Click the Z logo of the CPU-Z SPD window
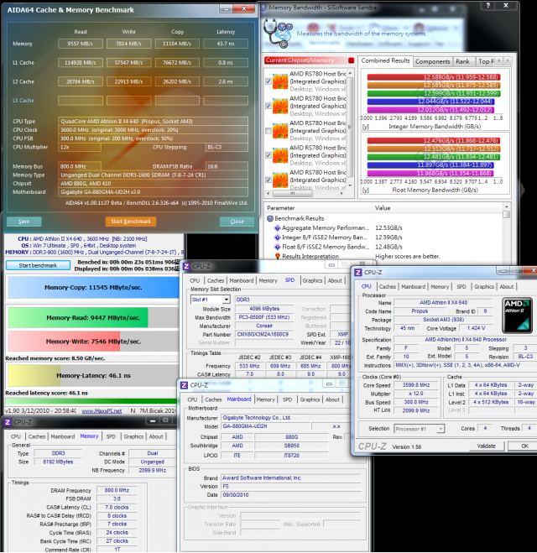This screenshot has width=537, height=553. point(186,266)
